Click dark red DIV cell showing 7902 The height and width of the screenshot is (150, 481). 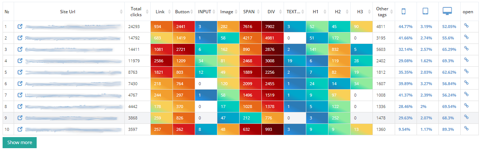(x=273, y=27)
